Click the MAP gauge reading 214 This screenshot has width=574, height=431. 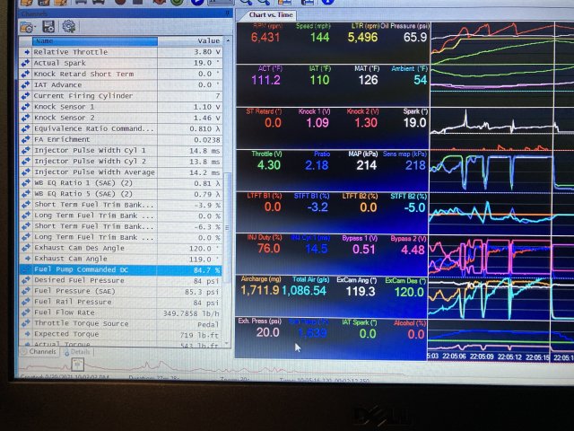pyautogui.click(x=367, y=165)
